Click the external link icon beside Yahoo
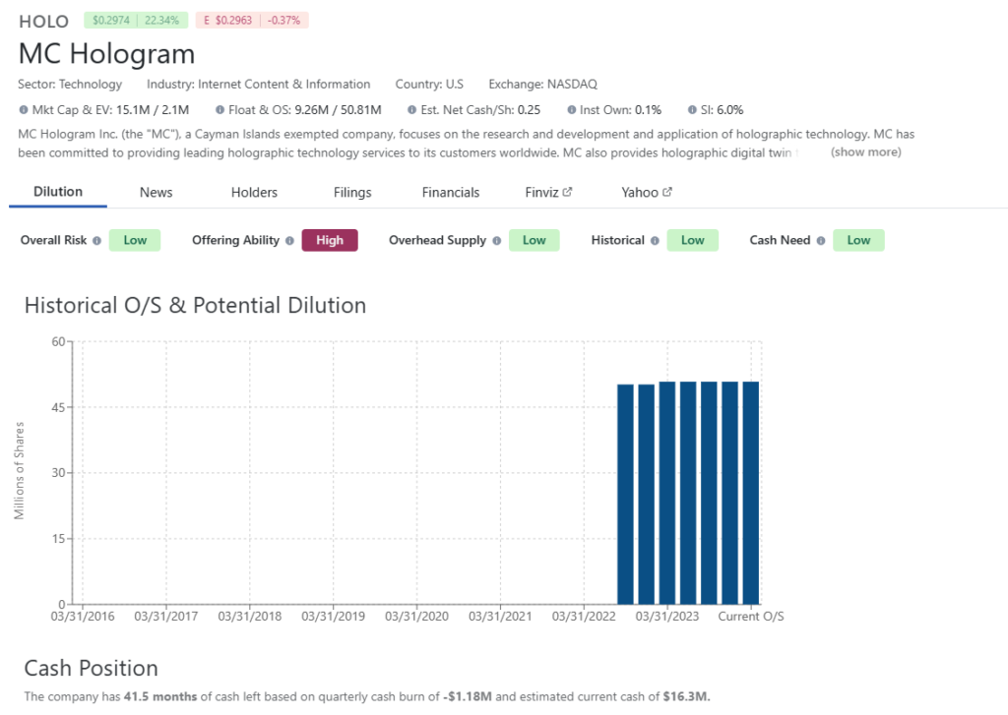 click(668, 191)
